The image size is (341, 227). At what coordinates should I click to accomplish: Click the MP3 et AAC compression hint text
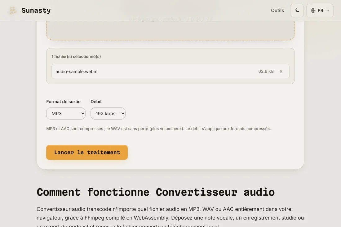pos(158,129)
